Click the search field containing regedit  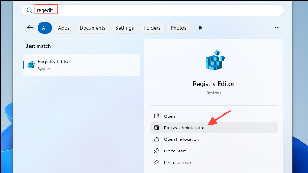click(153, 10)
